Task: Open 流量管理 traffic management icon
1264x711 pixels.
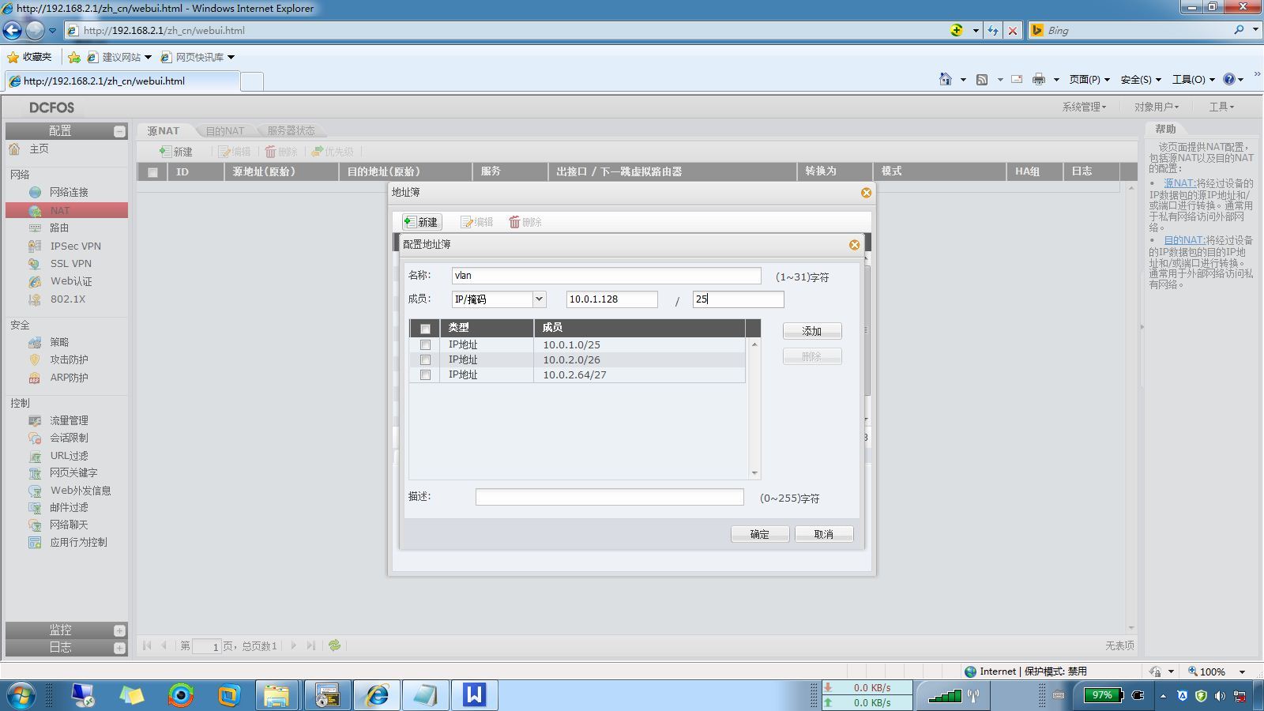Action: tap(35, 420)
